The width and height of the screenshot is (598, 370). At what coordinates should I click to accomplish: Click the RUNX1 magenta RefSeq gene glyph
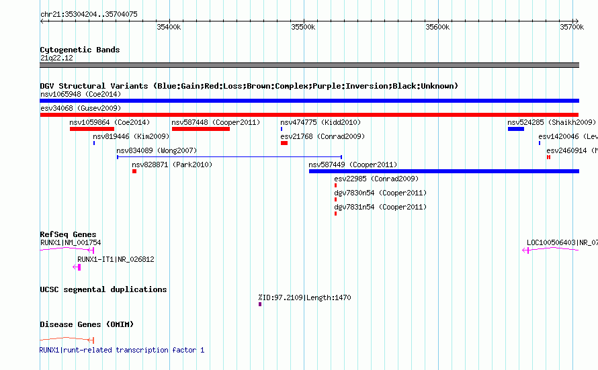67,250
